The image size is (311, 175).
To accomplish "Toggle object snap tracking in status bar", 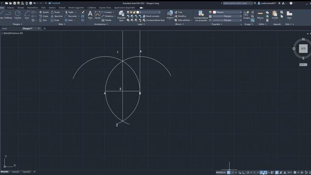I will [x=261, y=173].
